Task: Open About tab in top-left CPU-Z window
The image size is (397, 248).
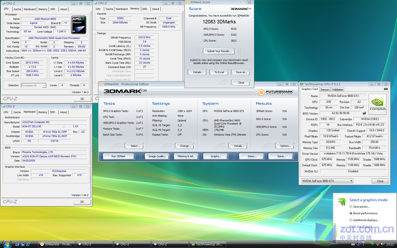Action: coord(64,9)
